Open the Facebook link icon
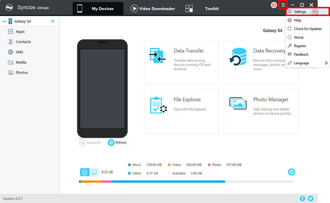Screen dimensions: 330x203 pos(302,198)
